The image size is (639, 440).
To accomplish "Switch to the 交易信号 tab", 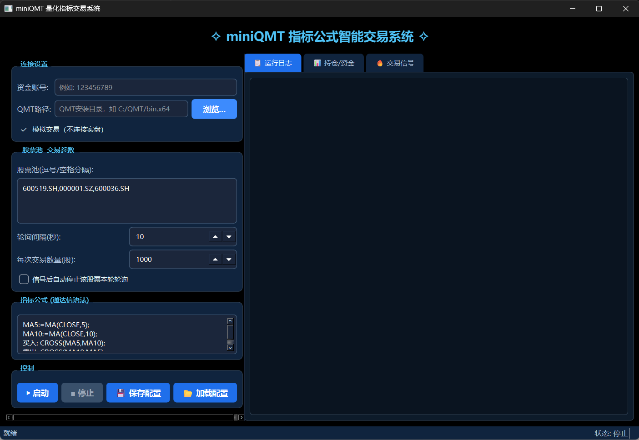I will [395, 63].
